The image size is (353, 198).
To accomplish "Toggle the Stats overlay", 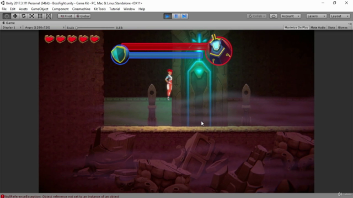I will coord(331,28).
